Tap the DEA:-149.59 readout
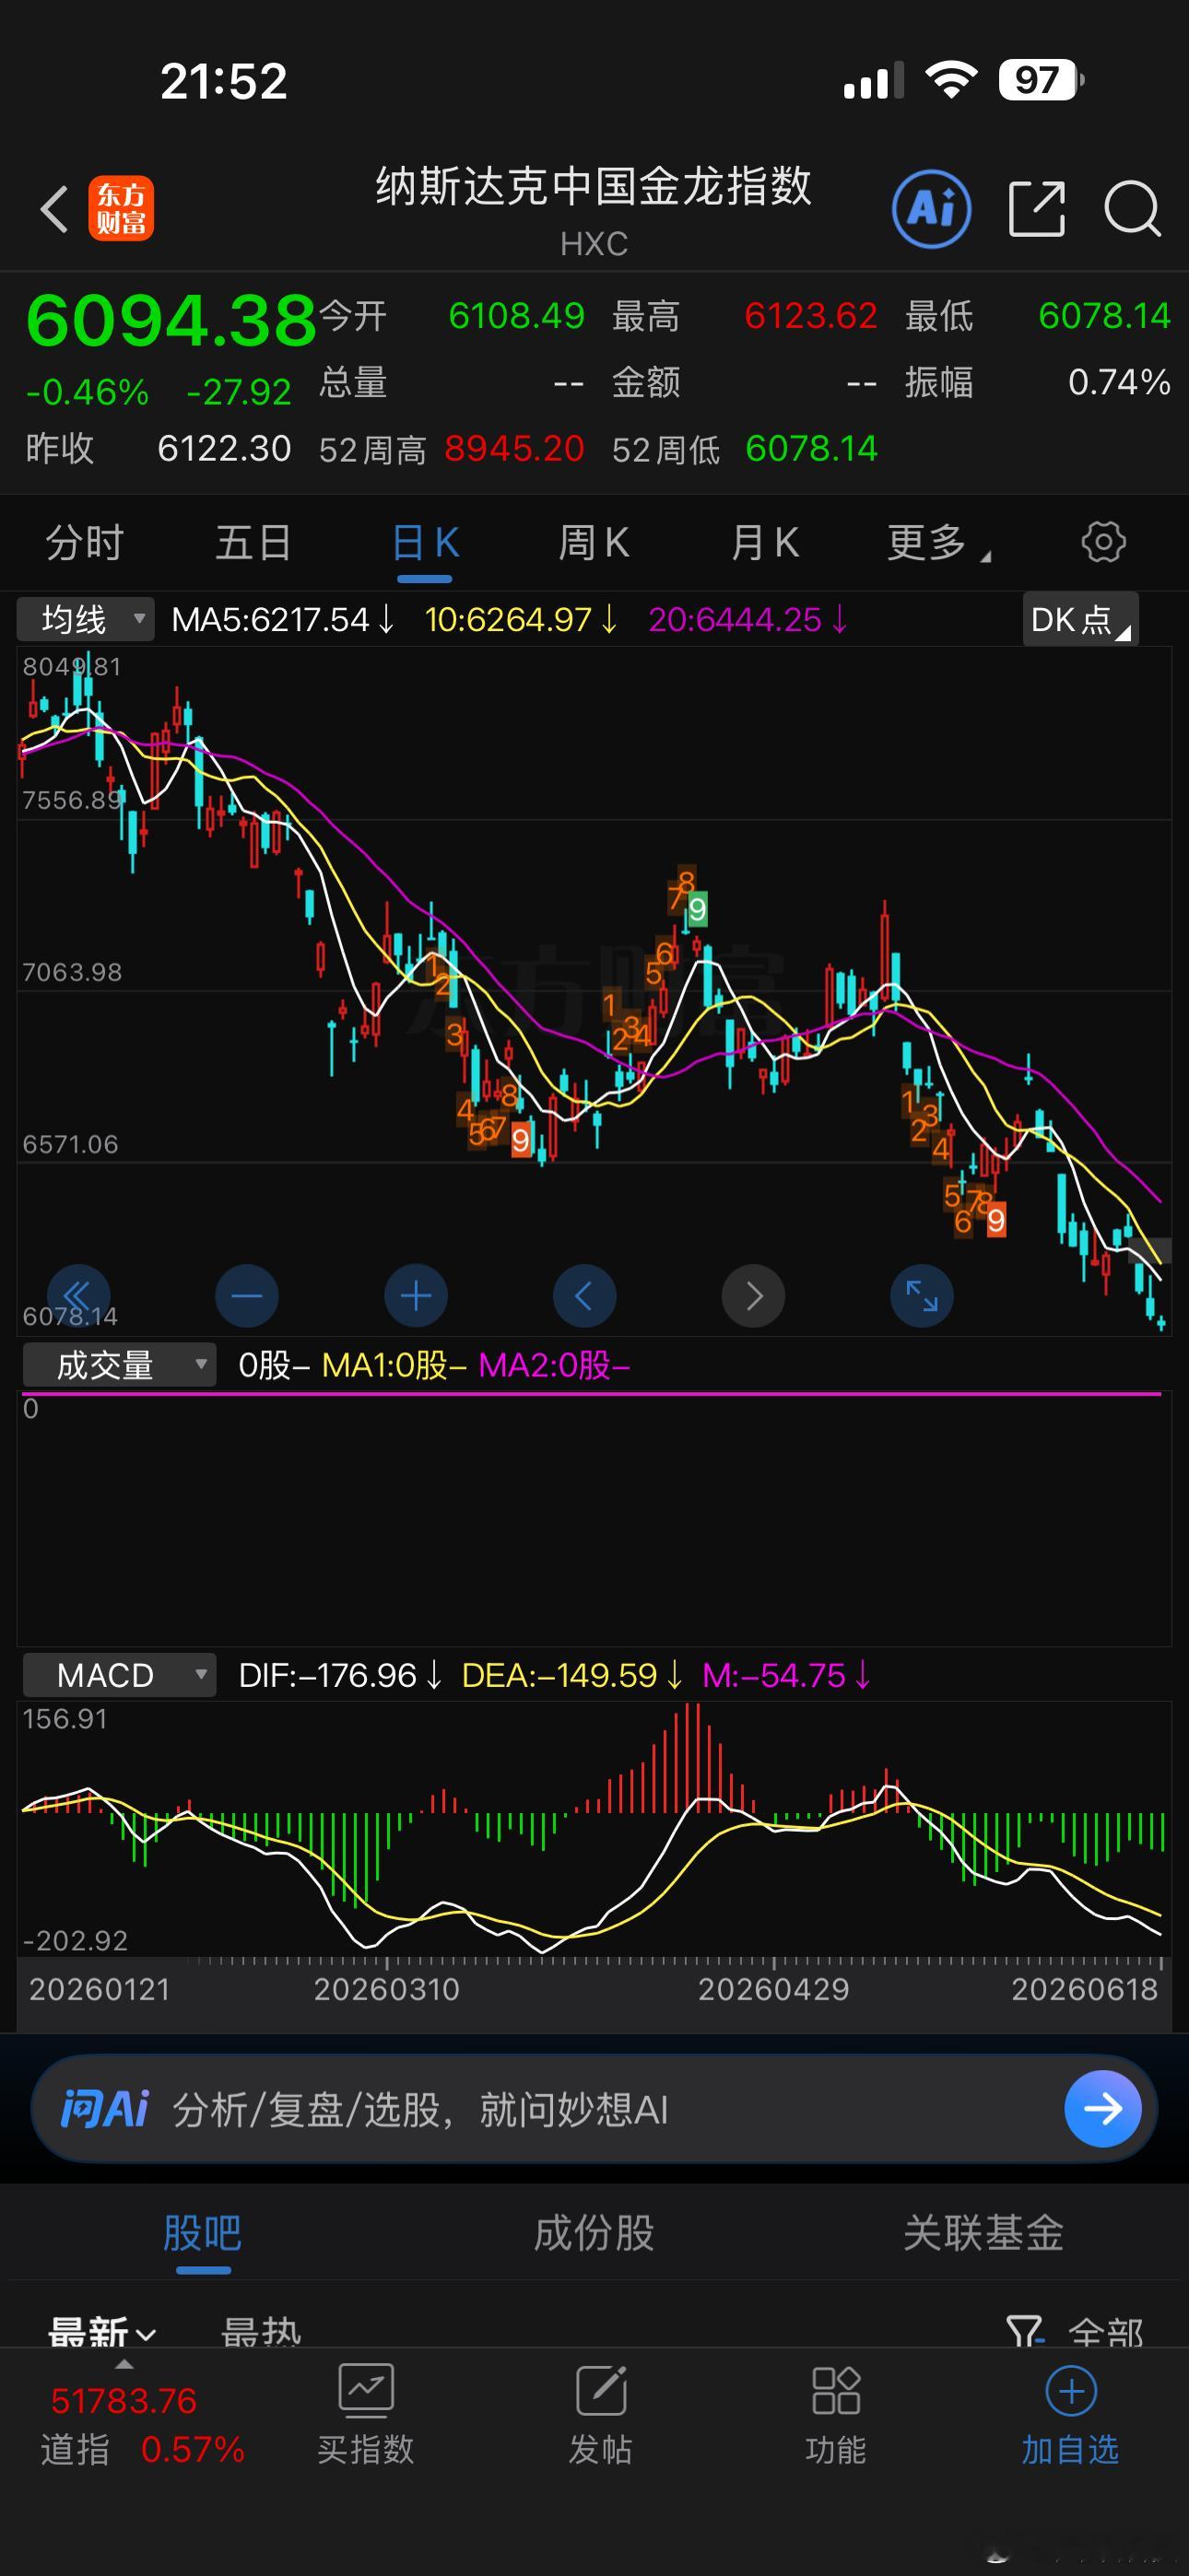 click(x=572, y=1674)
